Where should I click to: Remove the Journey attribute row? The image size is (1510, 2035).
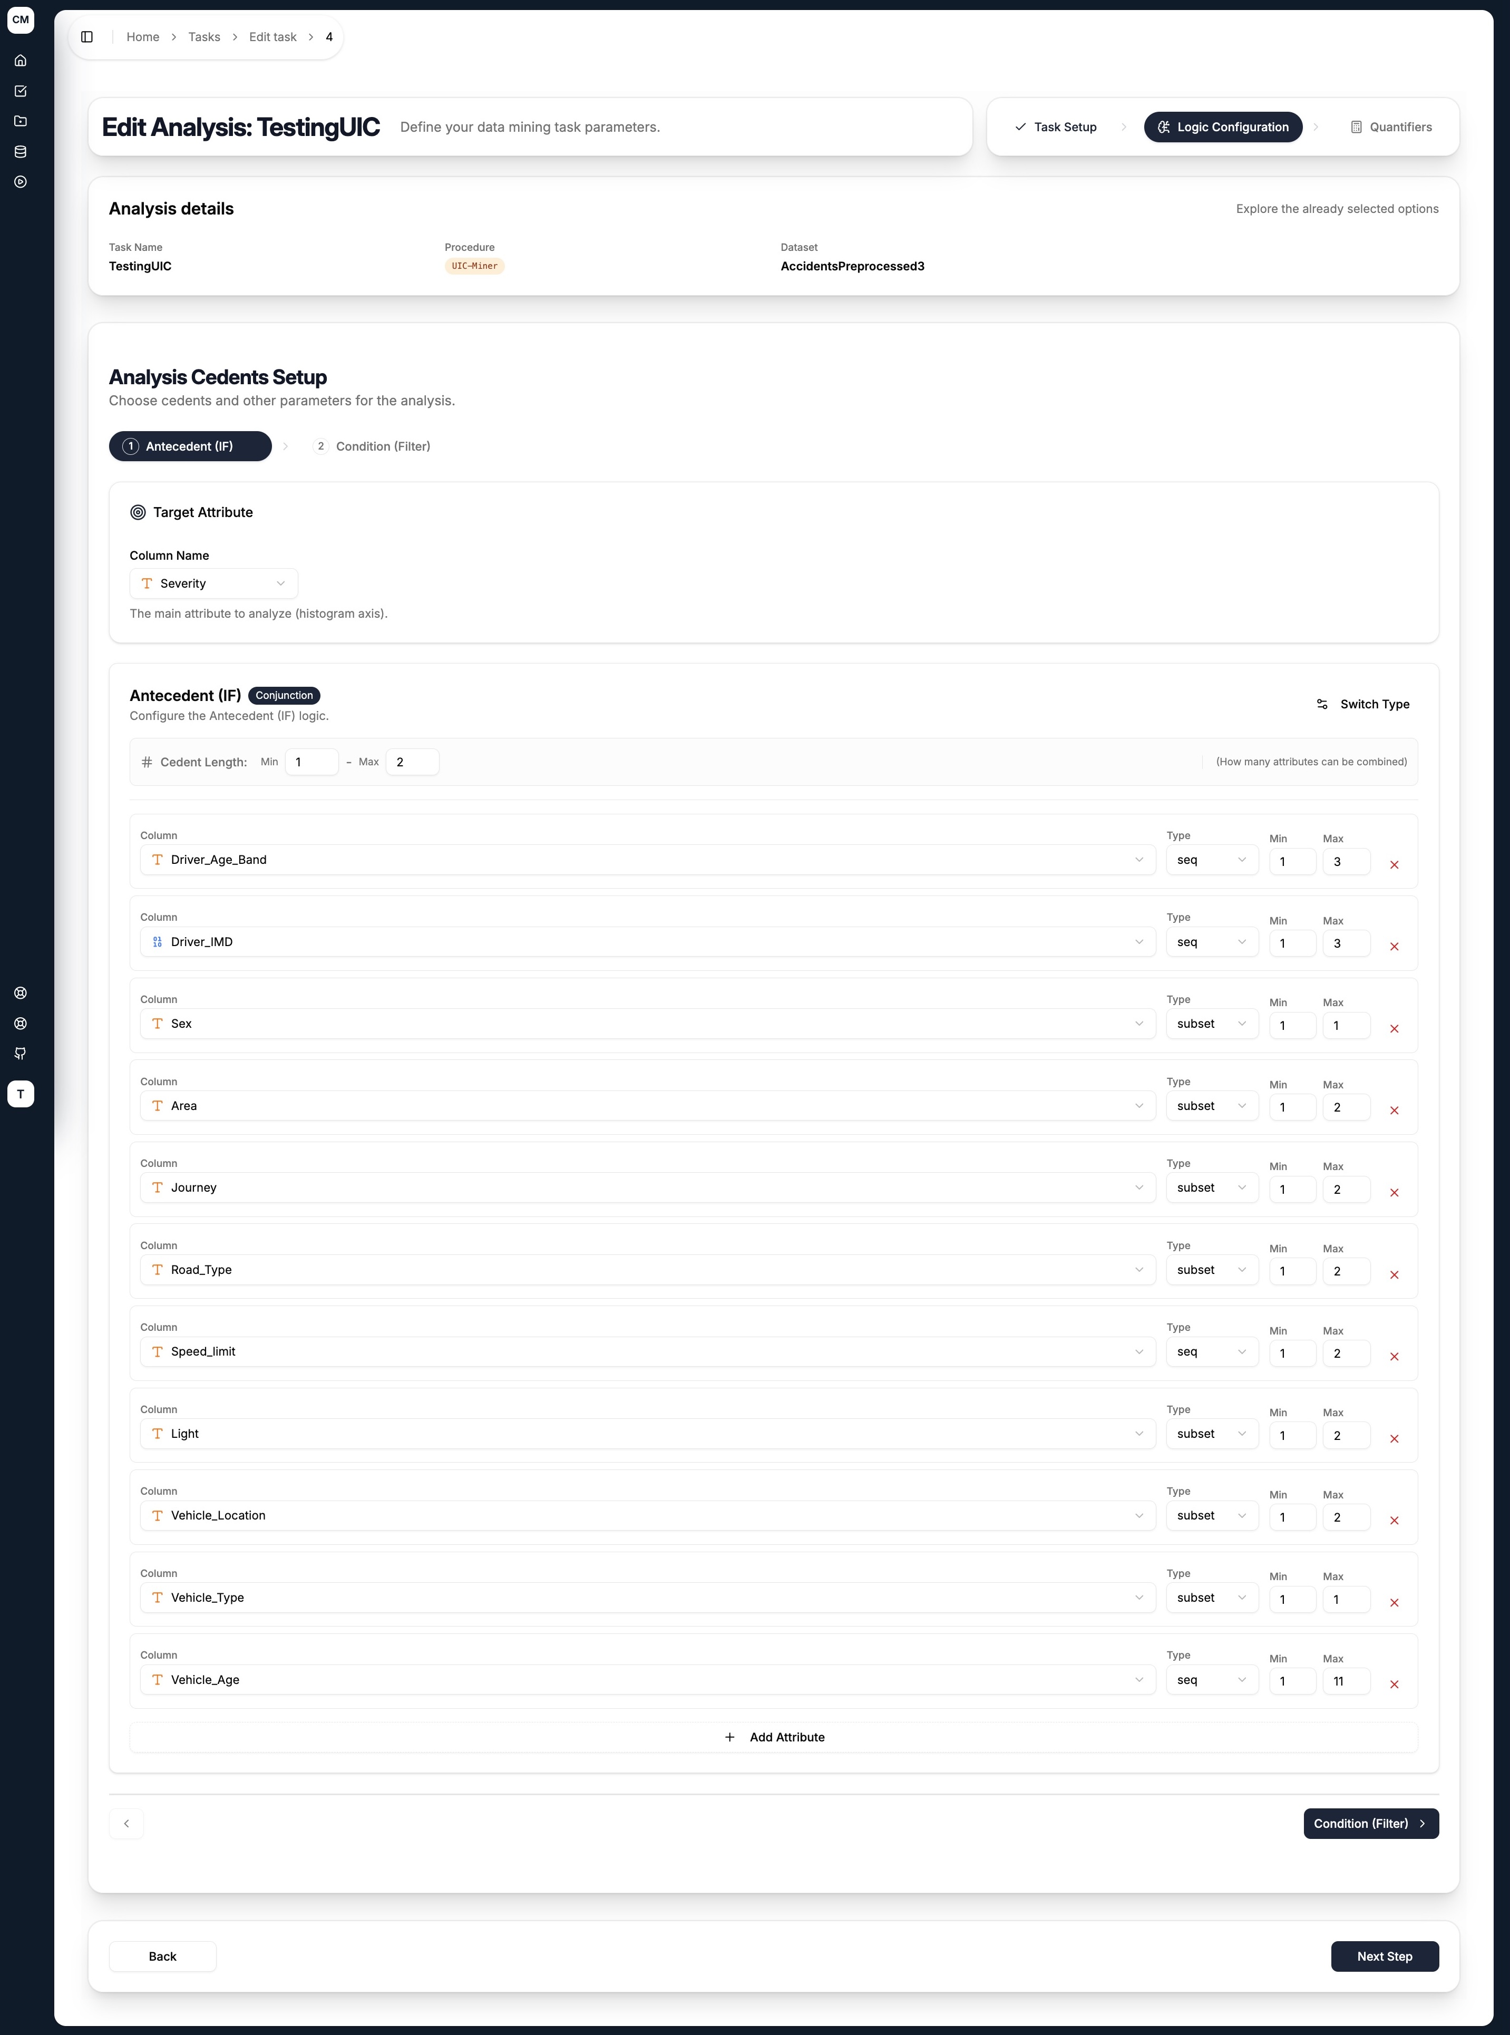[1394, 1193]
